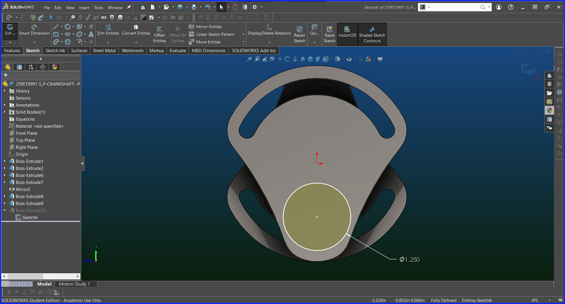The width and height of the screenshot is (565, 304).
Task: Switch to the Surfaces tab
Action: (x=79, y=51)
